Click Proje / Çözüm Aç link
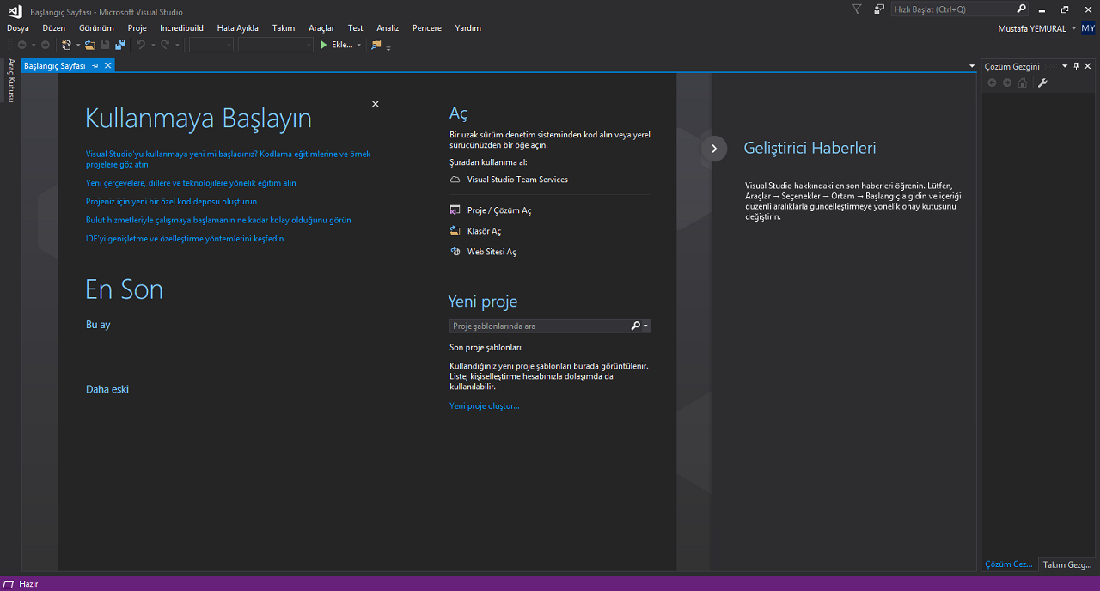Image resolution: width=1100 pixels, height=591 pixels. (x=499, y=210)
